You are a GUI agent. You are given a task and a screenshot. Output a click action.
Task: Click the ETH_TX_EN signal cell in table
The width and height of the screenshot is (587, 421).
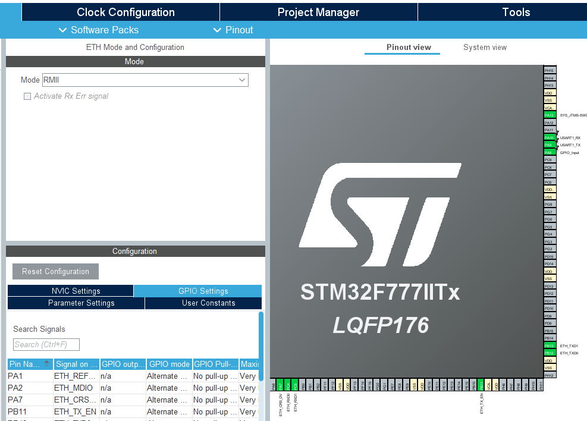(76, 411)
